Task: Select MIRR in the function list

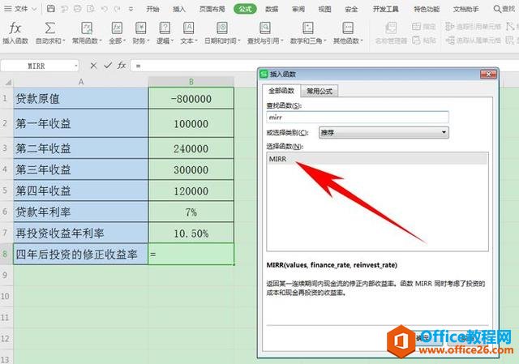Action: point(377,159)
